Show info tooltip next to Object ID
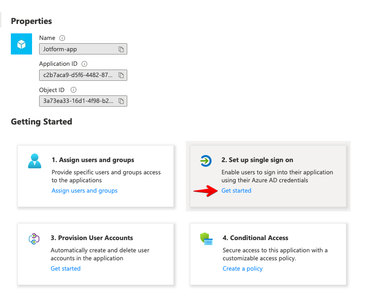Viewport: 386px width, 296px height. click(x=74, y=90)
